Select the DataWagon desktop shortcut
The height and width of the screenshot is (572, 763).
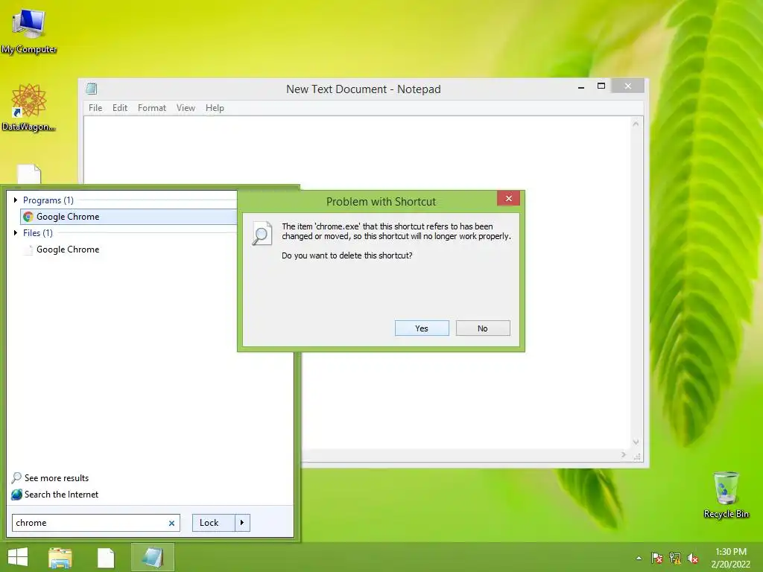point(29,107)
